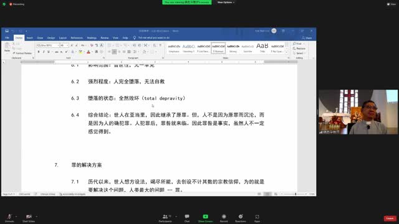Switch to the Layout tab
Viewport: 399px width, 224px height.
coord(62,38)
